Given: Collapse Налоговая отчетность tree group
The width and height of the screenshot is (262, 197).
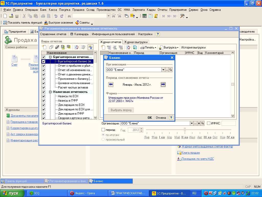Looking at the screenshot, I should pyautogui.click(x=50, y=92).
